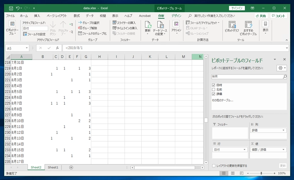Screen dimensions: 294x180
Task: Click タイムラインの挿入 (Insert Timeline)
Action: click(125, 28)
